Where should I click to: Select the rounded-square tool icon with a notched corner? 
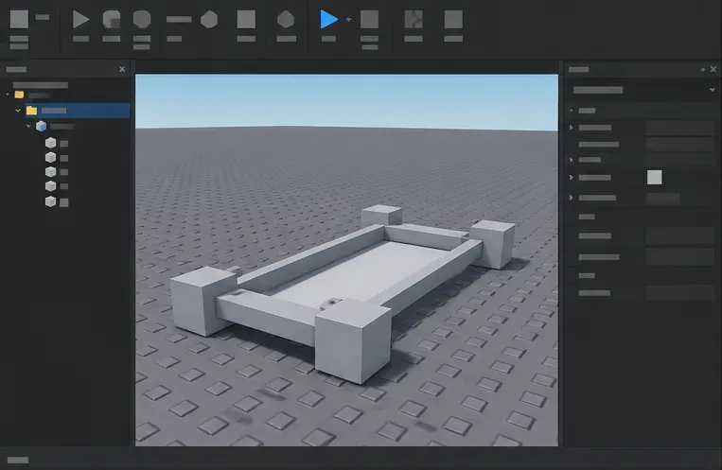(x=112, y=20)
